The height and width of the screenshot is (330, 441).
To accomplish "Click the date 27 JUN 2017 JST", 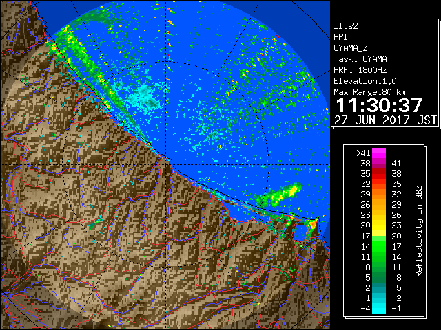I will click(385, 120).
